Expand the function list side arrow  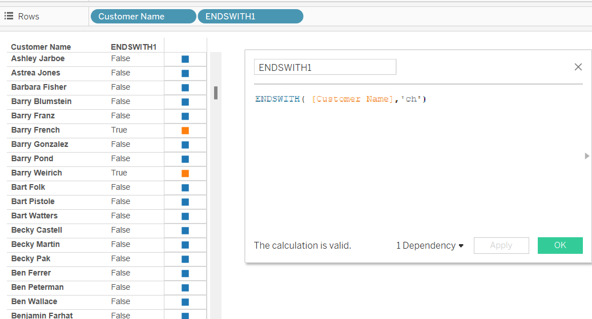point(587,156)
